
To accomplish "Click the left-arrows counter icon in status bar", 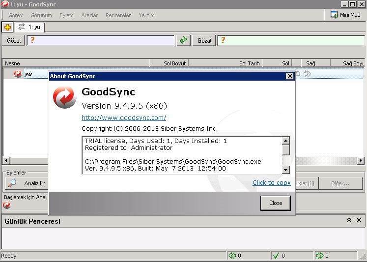I will (232, 256).
